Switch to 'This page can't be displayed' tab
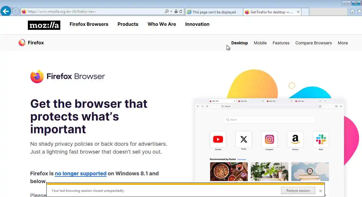The height and width of the screenshot is (197, 362). coord(214,12)
